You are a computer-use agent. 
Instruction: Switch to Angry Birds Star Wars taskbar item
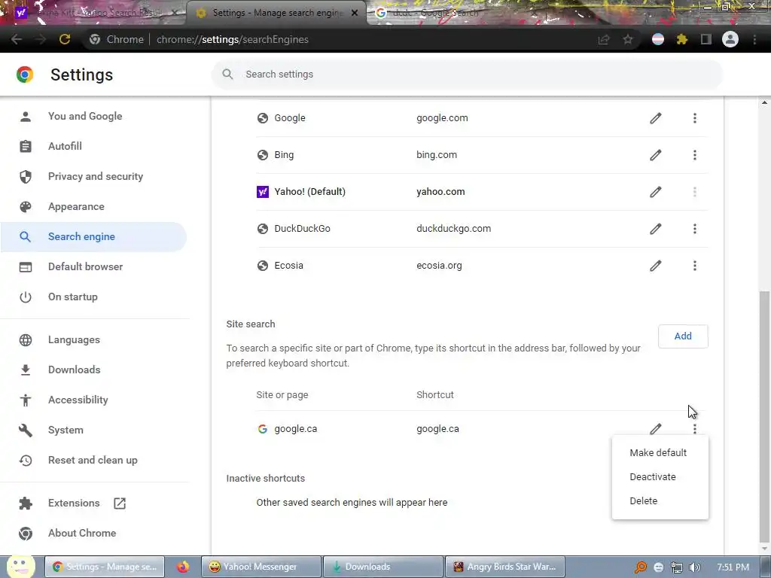(x=505, y=567)
